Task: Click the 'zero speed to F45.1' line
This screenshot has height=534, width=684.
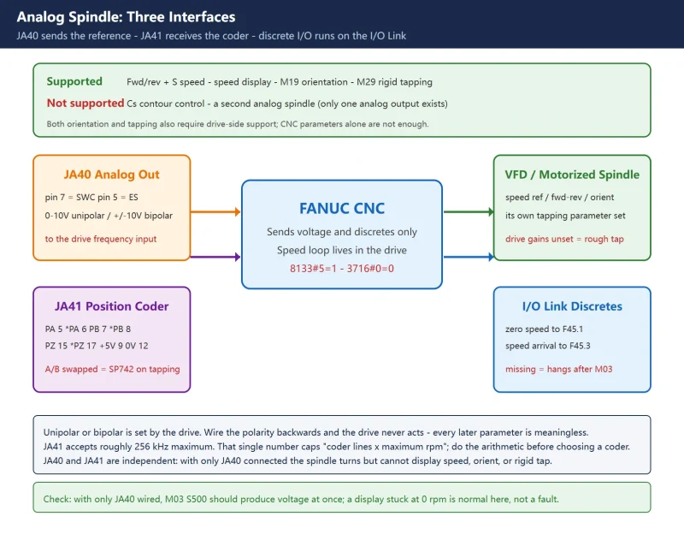Action: (544, 329)
